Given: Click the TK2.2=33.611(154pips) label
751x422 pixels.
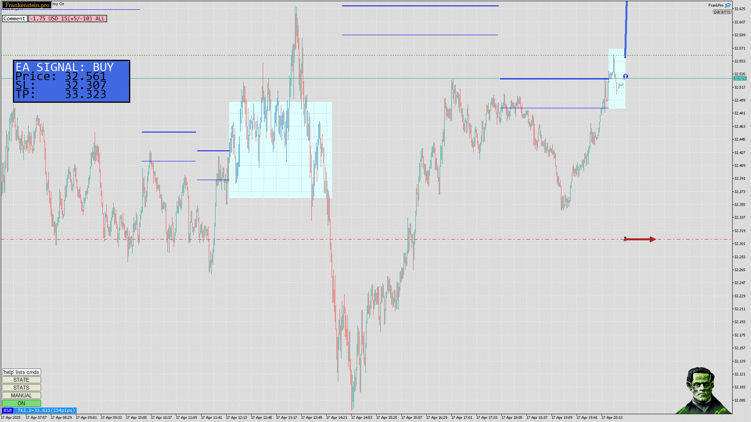Looking at the screenshot, I should pos(46,410).
